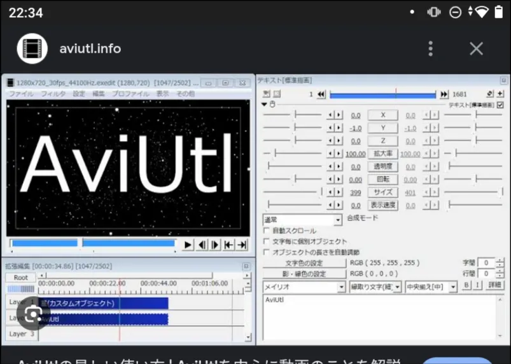The height and width of the screenshot is (364, 511).
Task: Click the left X position slider
Action: pyautogui.click(x=292, y=114)
